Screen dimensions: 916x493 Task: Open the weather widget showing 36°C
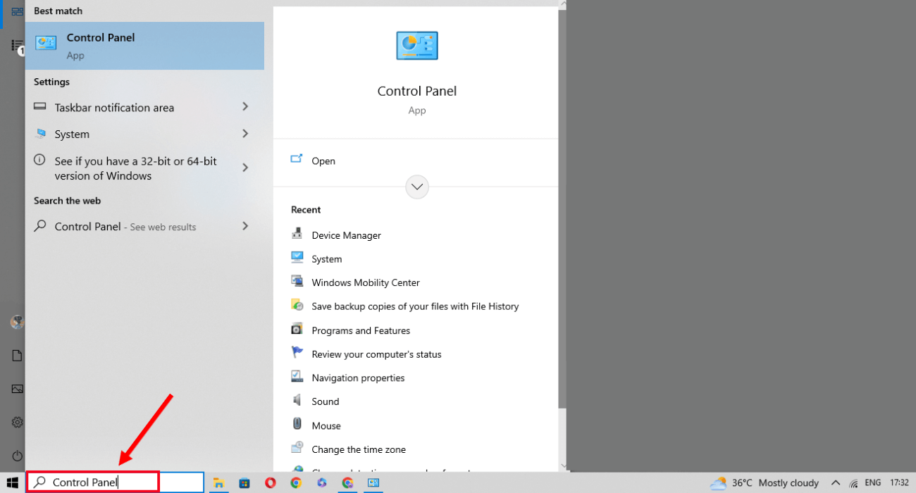[765, 483]
